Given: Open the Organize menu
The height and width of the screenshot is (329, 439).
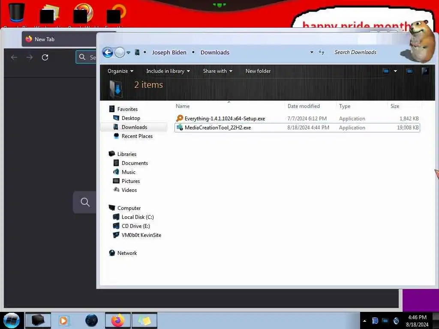Looking at the screenshot, I should click(x=120, y=71).
